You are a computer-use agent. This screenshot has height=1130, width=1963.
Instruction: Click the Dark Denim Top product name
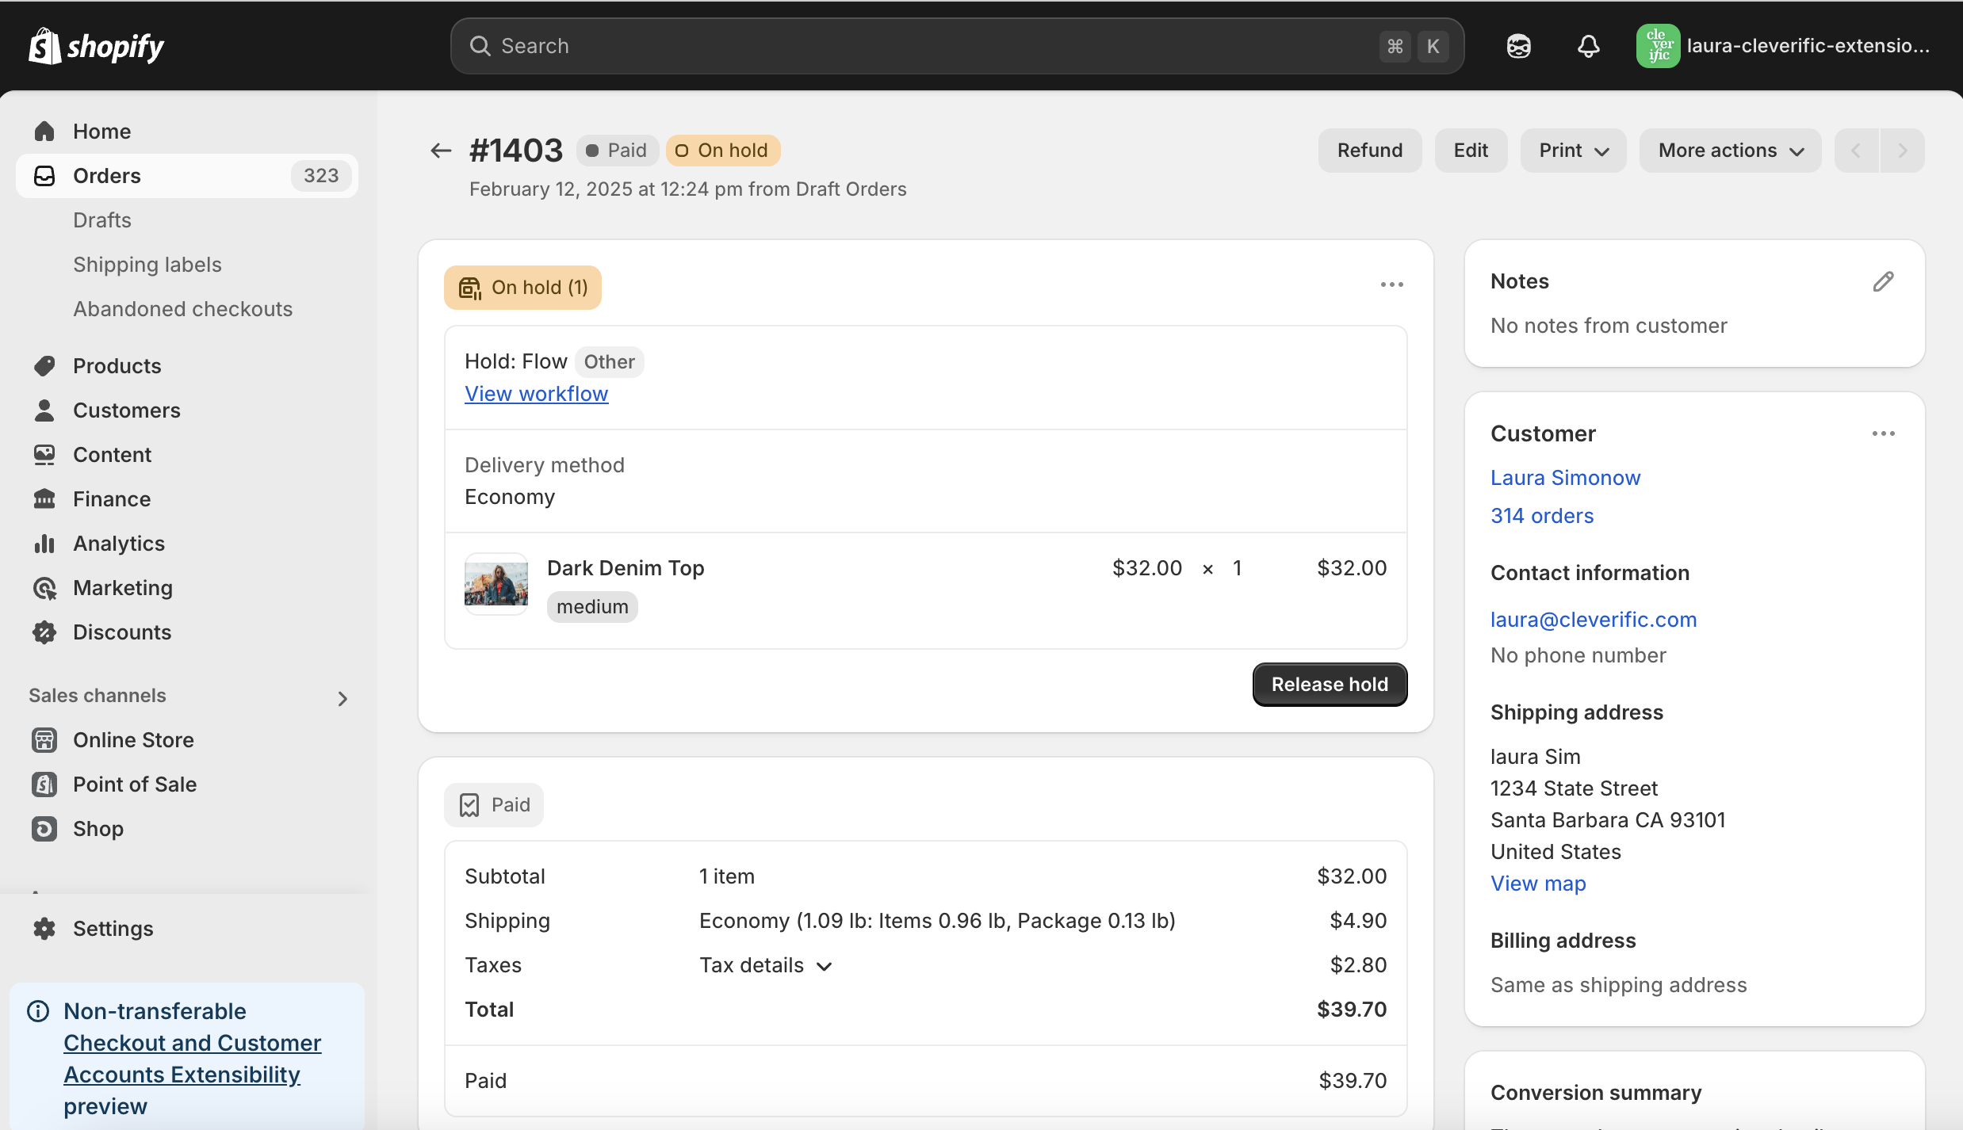[626, 568]
